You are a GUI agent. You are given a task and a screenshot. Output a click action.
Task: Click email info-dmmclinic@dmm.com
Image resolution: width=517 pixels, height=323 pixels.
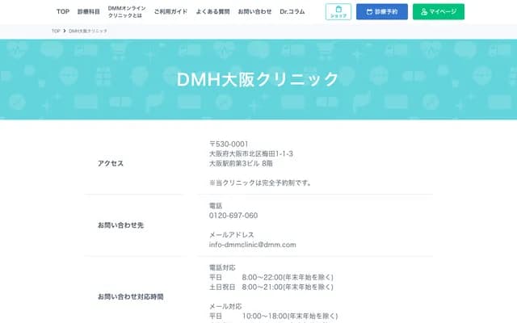pyautogui.click(x=253, y=245)
